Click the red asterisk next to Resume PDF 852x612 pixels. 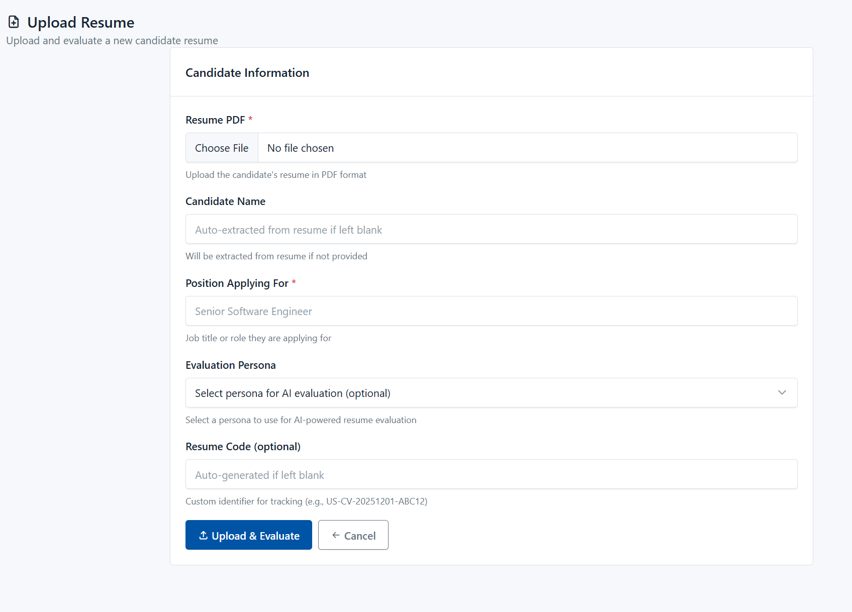(x=250, y=120)
